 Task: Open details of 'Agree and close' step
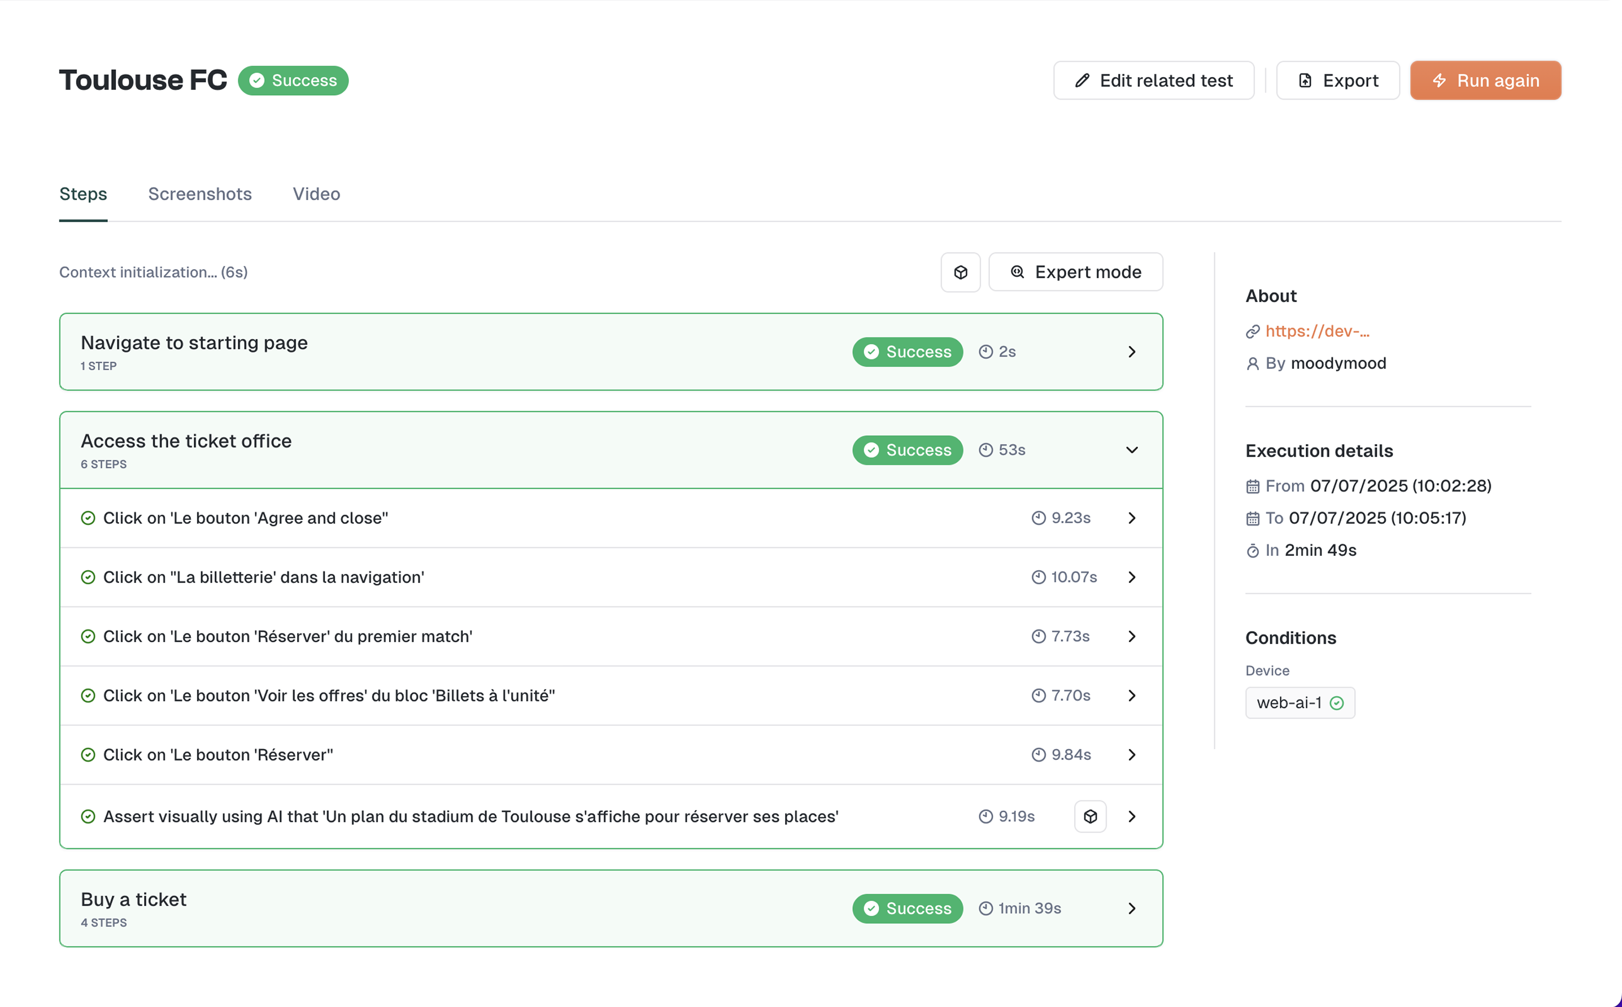[x=1131, y=518]
